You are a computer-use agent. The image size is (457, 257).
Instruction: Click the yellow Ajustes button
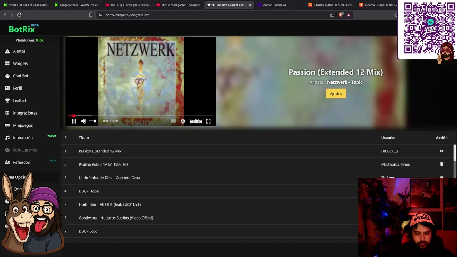tap(336, 94)
